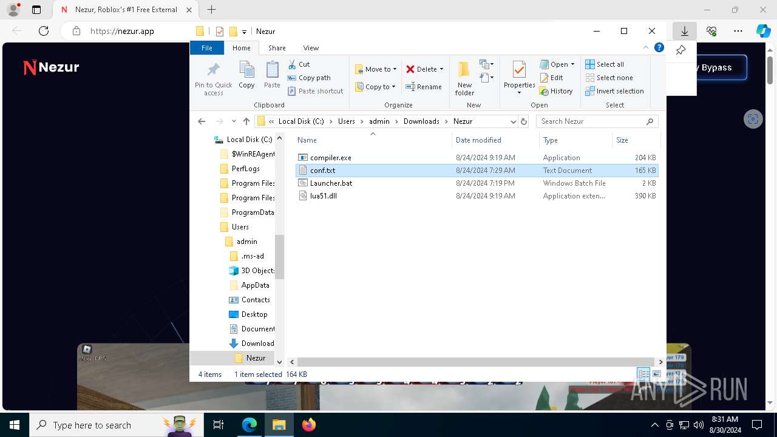Show file History
The height and width of the screenshot is (437, 777).
[556, 91]
